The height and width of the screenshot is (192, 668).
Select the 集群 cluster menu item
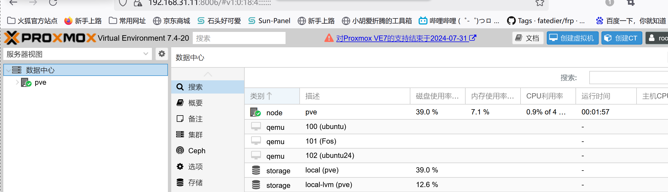(195, 135)
